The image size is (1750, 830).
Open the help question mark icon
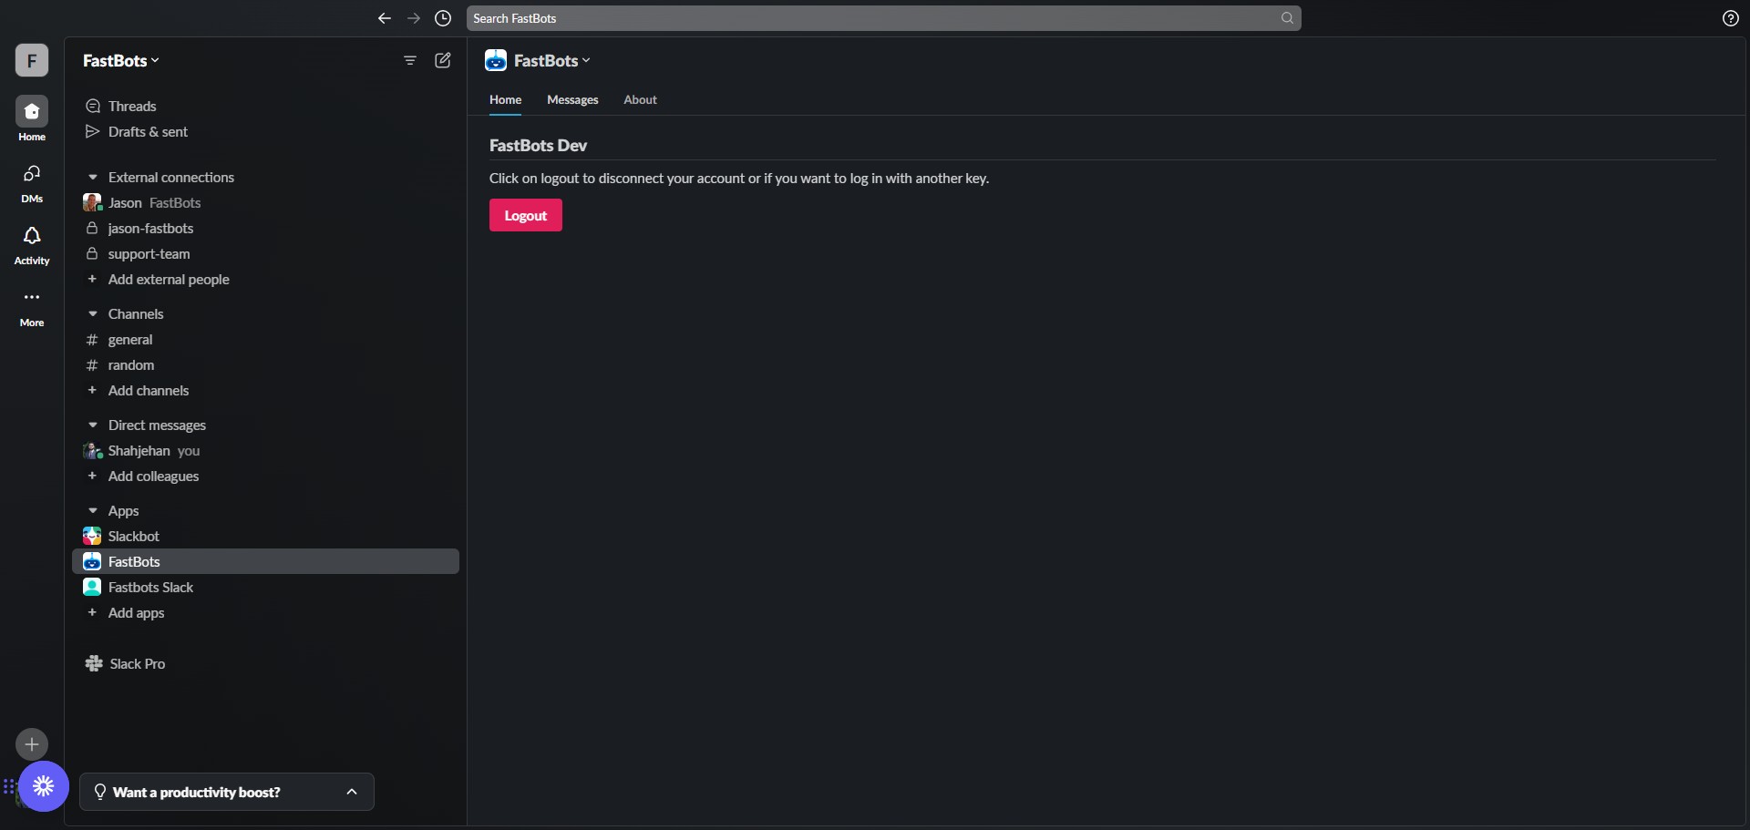click(1730, 18)
